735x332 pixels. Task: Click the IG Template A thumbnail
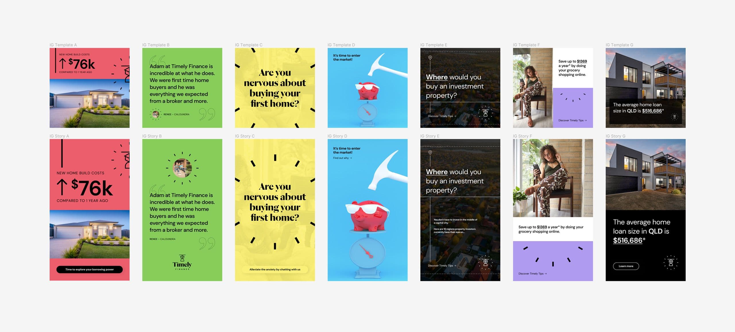pyautogui.click(x=89, y=88)
